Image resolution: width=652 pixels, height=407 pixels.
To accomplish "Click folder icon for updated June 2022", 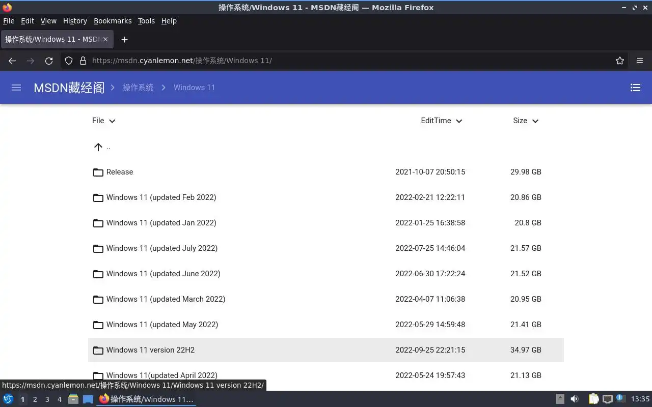I will click(x=98, y=274).
